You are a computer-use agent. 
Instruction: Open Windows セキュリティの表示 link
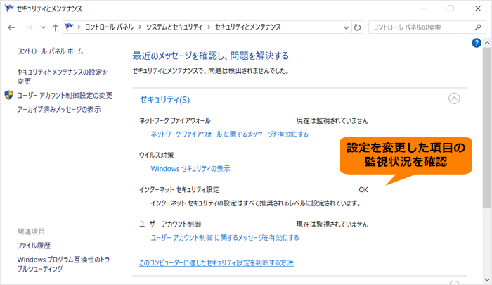coord(190,169)
